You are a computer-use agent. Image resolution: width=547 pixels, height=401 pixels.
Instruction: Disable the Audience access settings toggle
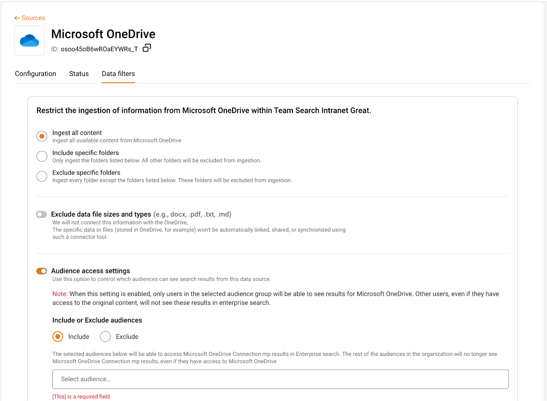[x=42, y=271]
